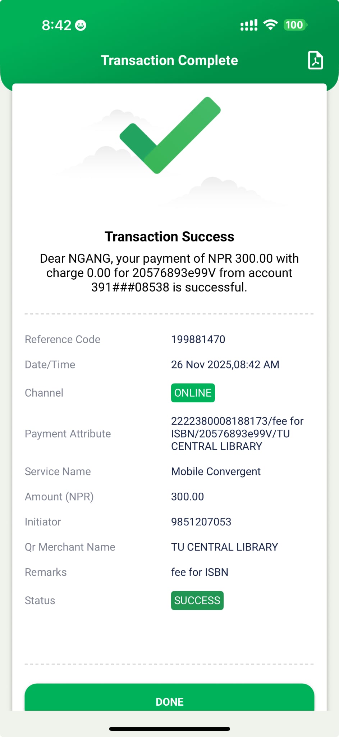Select the reference code 199881470
The image size is (339, 737).
click(x=198, y=339)
